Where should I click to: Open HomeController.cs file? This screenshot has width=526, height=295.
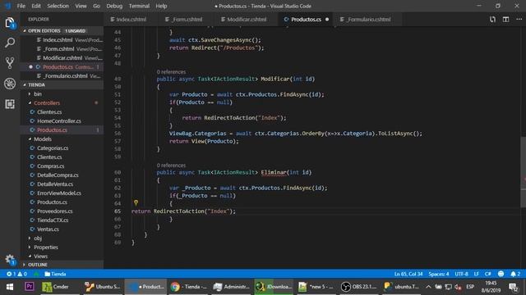coord(62,121)
